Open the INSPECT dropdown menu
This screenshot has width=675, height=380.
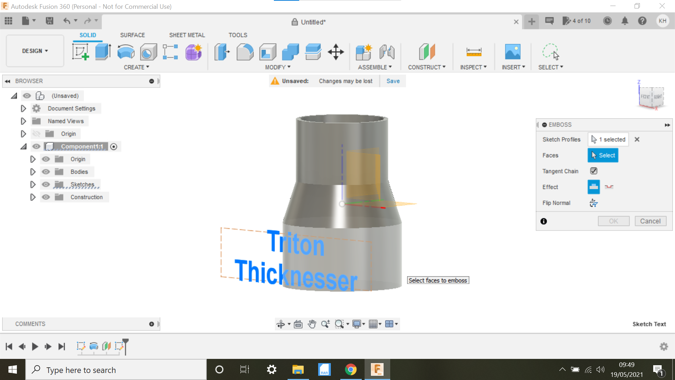click(x=474, y=67)
